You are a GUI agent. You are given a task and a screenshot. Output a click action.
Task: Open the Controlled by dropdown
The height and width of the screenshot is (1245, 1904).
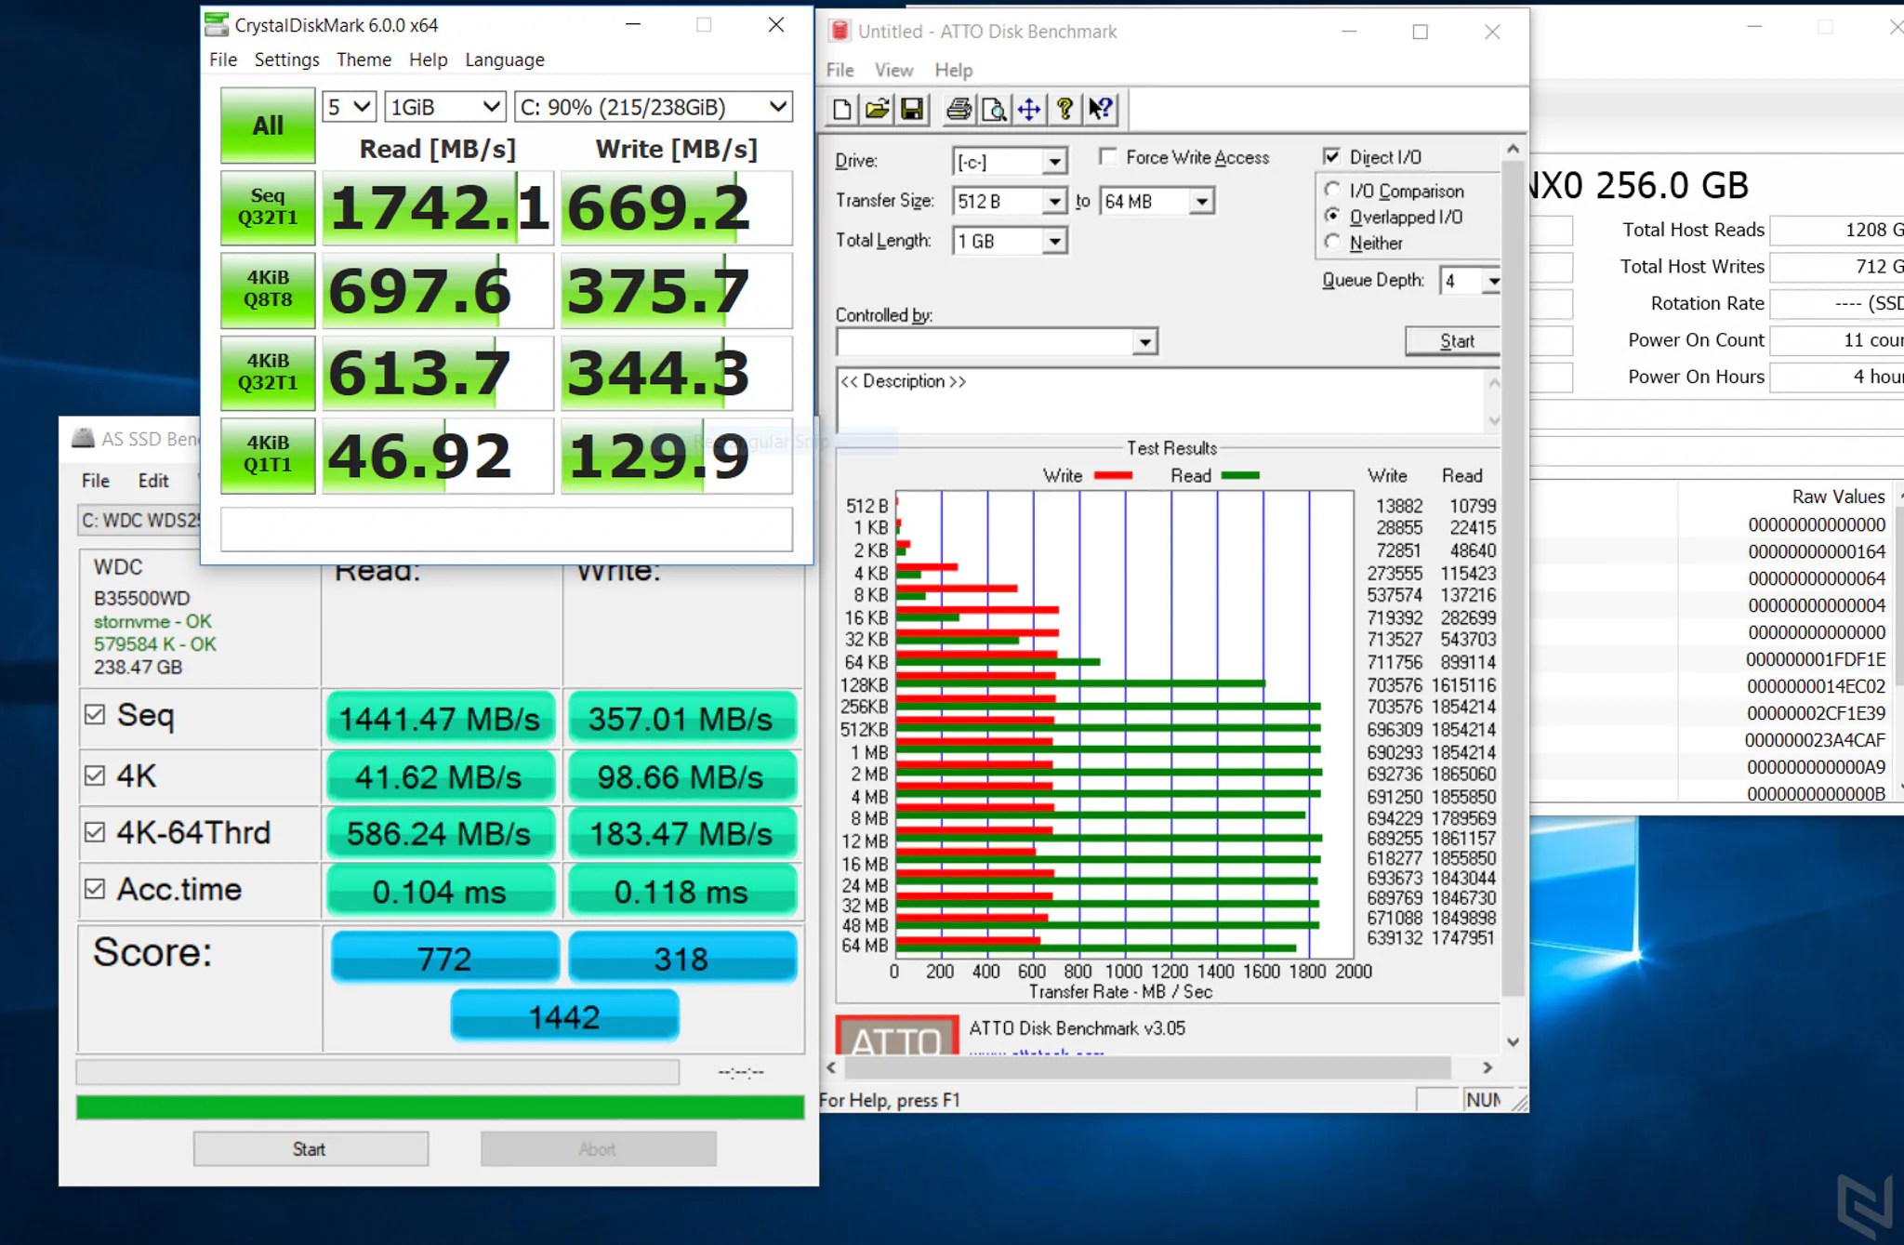tap(1145, 342)
